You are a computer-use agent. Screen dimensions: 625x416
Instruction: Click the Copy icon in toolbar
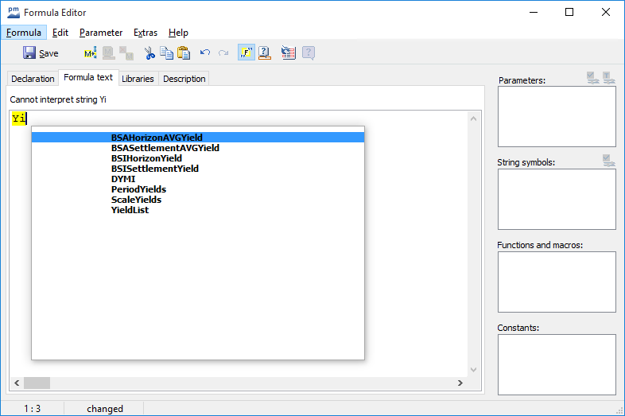point(166,53)
